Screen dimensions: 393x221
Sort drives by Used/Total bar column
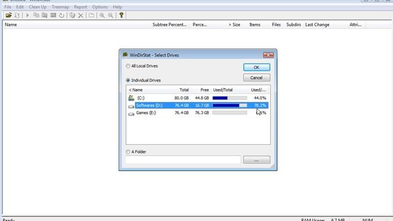(x=230, y=90)
